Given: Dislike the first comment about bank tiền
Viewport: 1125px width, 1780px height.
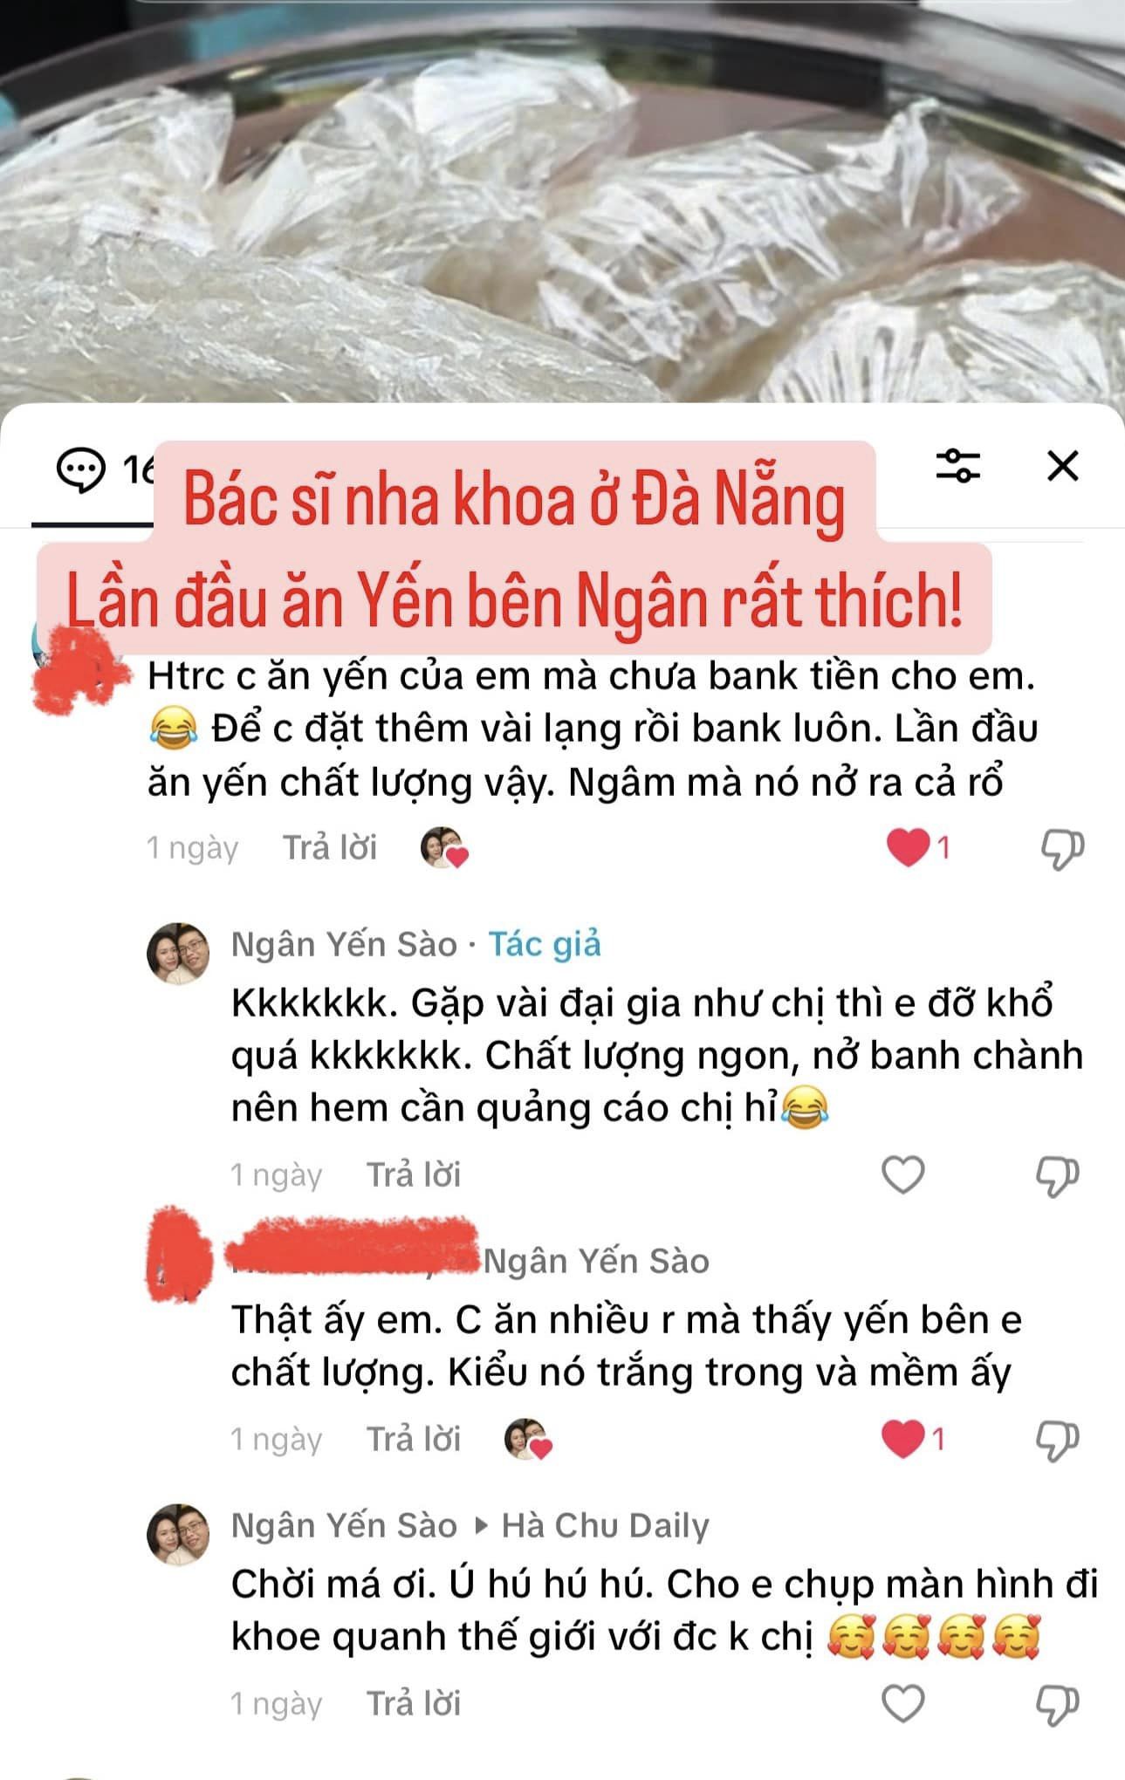Looking at the screenshot, I should 1062,849.
